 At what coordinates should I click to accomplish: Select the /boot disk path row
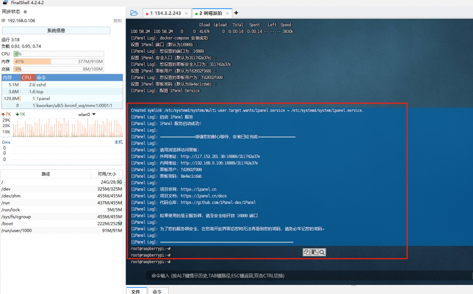(x=62, y=224)
